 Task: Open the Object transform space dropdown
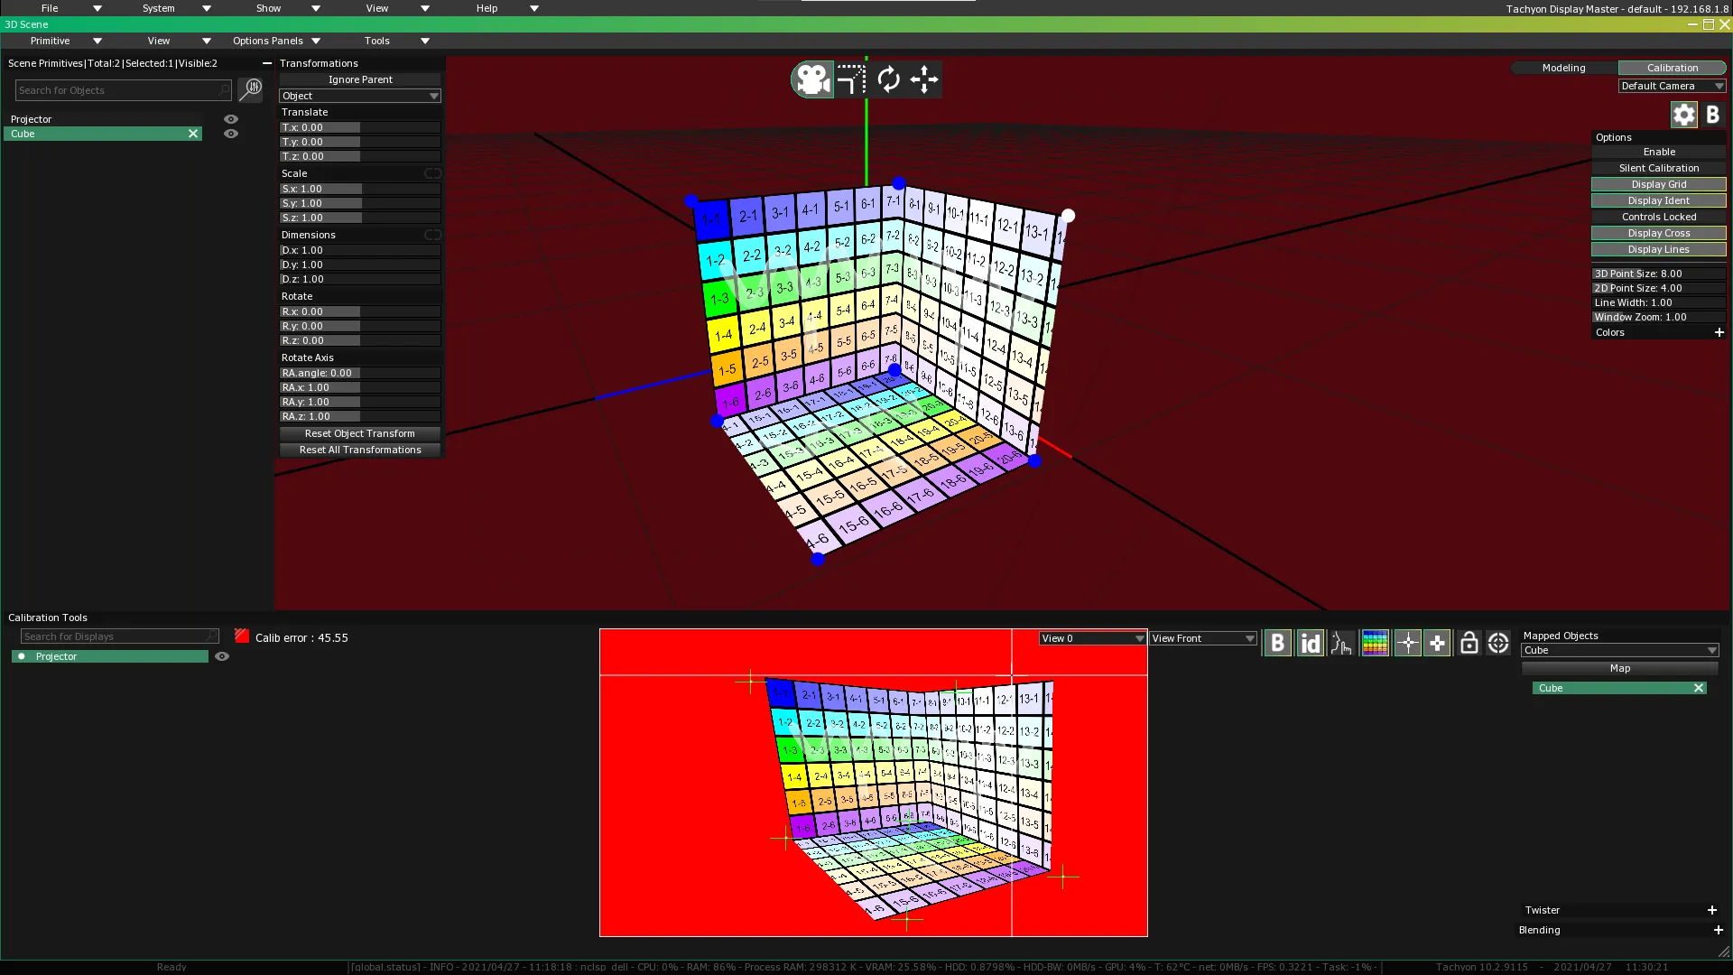click(x=360, y=96)
